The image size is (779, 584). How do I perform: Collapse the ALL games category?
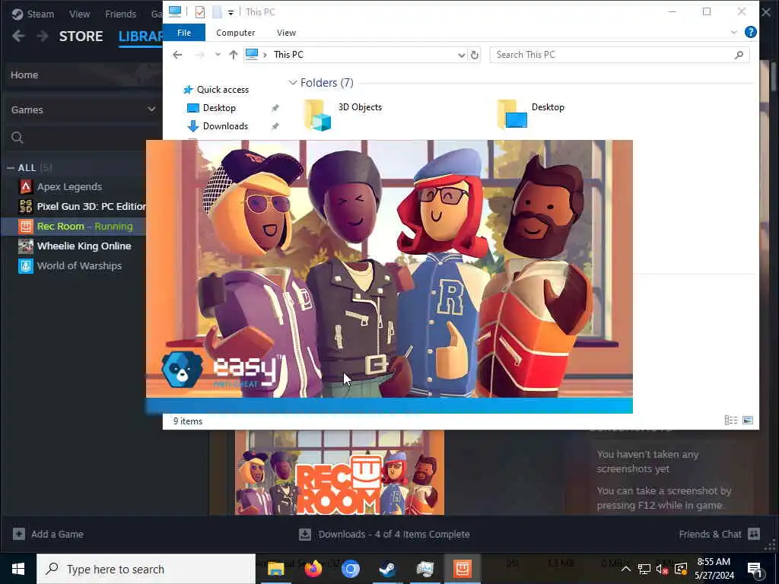tap(11, 168)
